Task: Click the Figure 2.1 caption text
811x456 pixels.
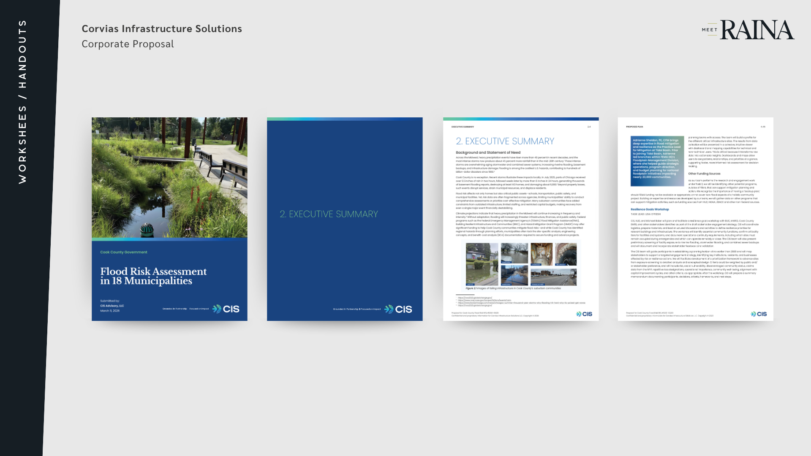Action: (x=513, y=288)
